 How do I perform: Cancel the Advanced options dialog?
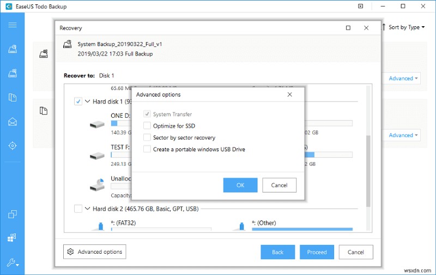(x=279, y=185)
